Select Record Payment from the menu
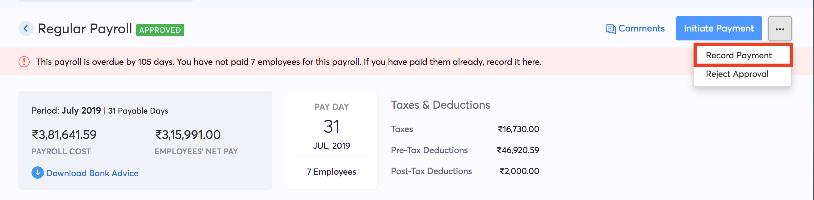This screenshot has height=200, width=814. click(738, 55)
